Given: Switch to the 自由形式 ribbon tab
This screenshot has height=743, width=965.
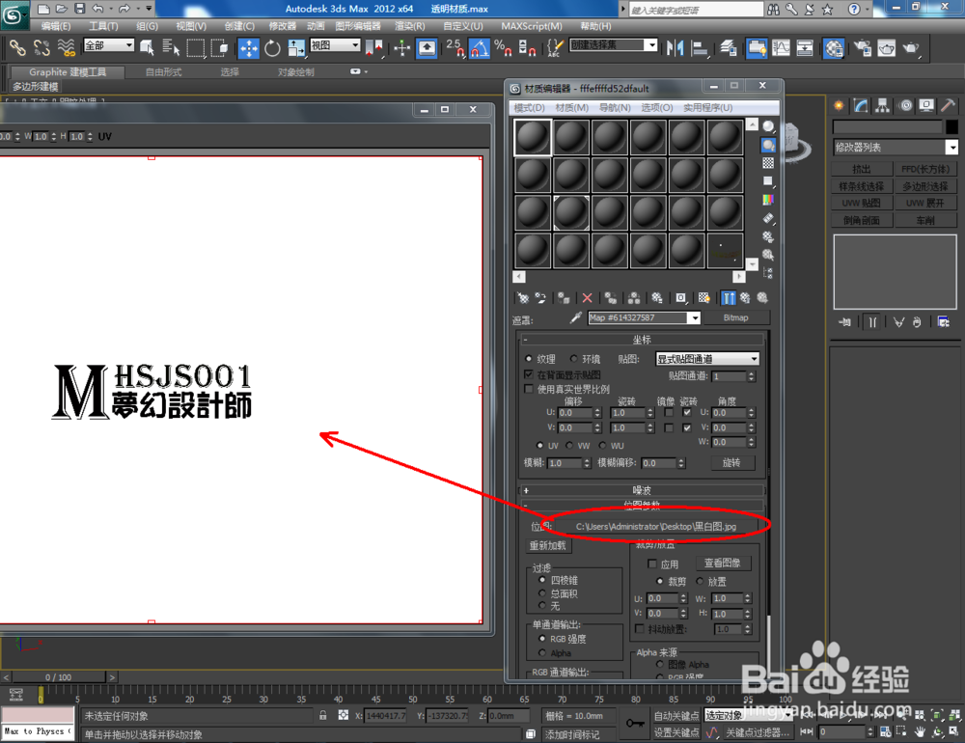Looking at the screenshot, I should coord(163,72).
